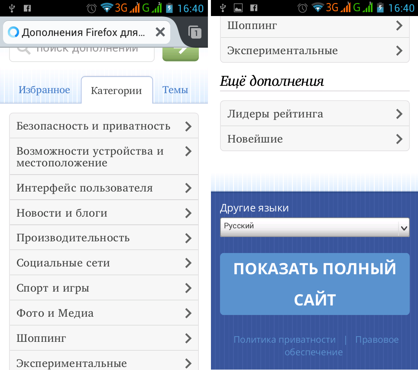Tap chevron beside Новейшие
Screen dimensions: 418x370
click(x=399, y=139)
